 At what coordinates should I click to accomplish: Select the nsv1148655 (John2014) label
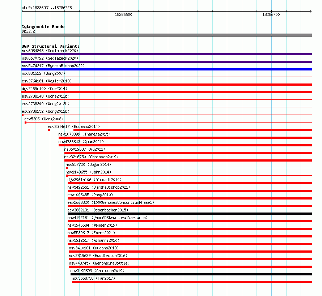pyautogui.click(x=88, y=172)
